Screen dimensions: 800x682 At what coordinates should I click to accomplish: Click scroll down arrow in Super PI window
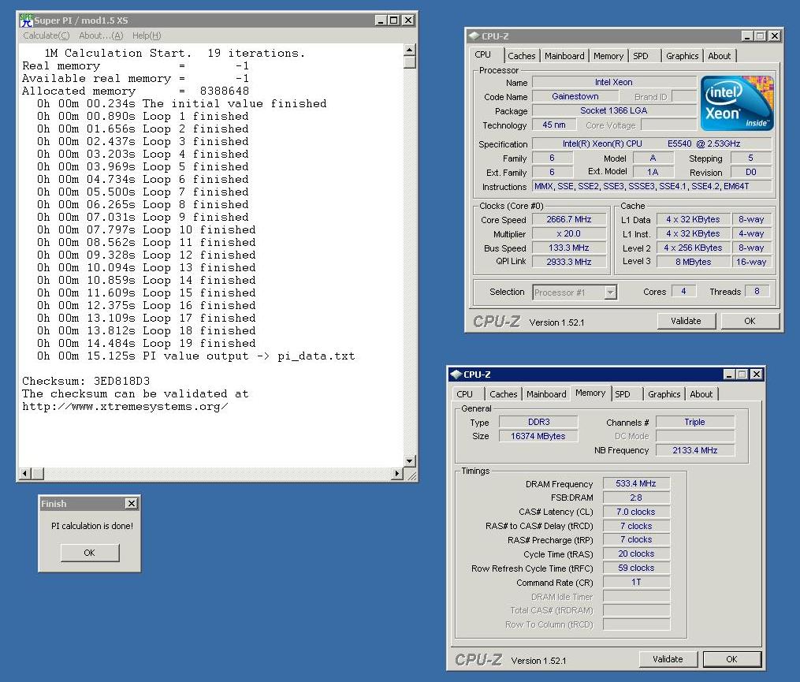[x=409, y=460]
